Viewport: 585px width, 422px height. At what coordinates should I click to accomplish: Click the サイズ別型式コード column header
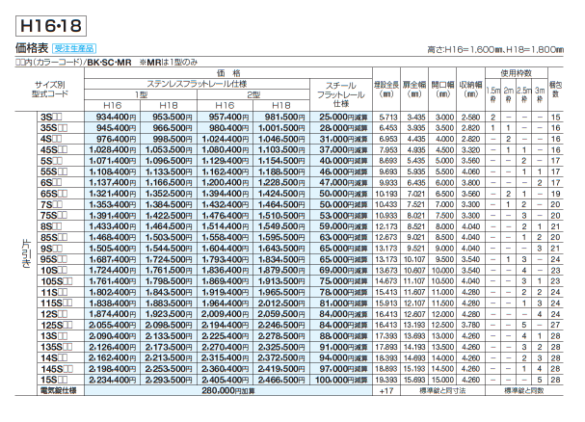click(x=49, y=90)
